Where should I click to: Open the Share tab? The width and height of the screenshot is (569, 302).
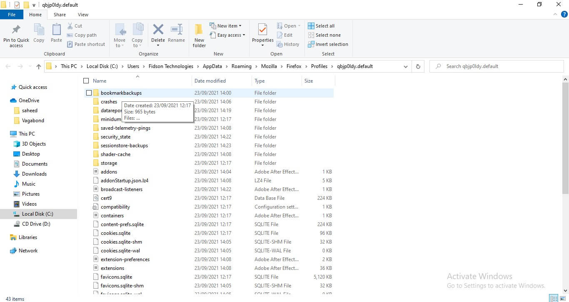click(59, 14)
